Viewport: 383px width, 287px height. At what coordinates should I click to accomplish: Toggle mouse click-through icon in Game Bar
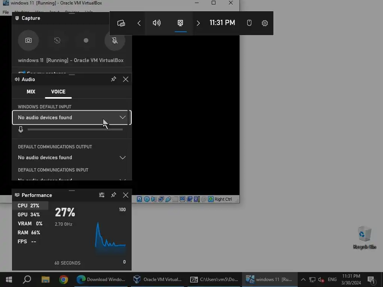tap(249, 23)
